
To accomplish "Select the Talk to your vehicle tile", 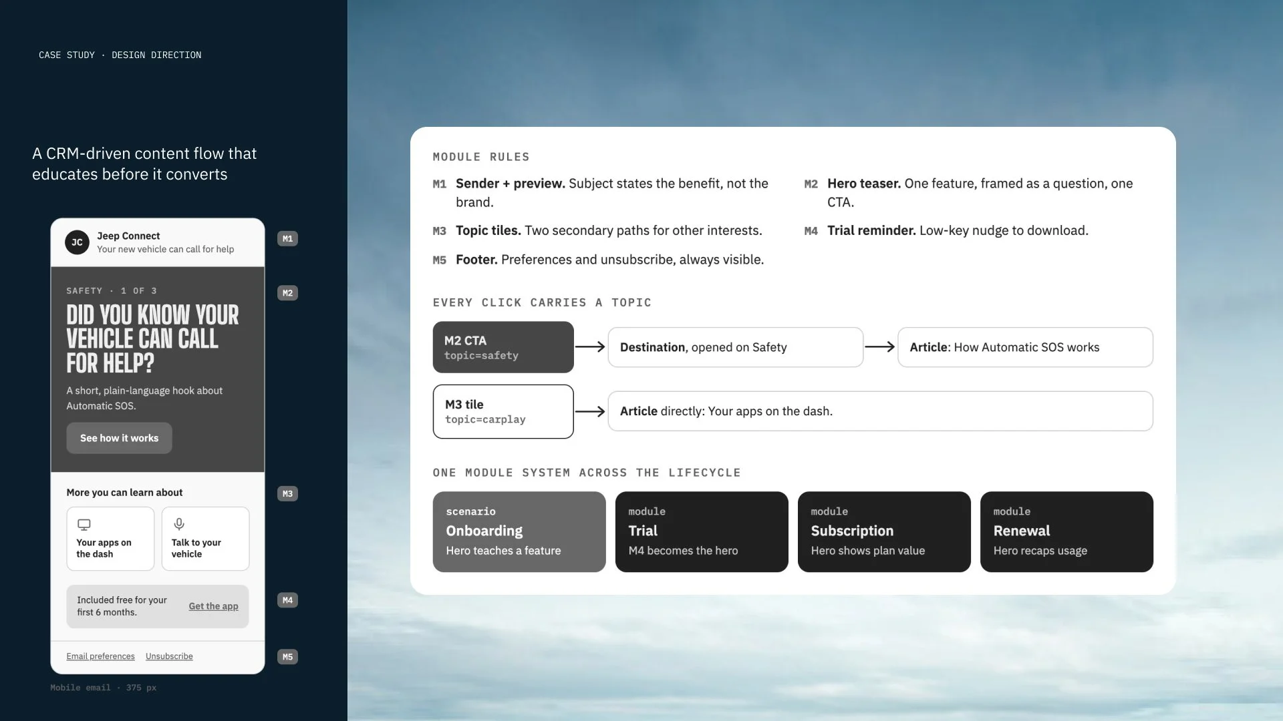I will click(x=205, y=539).
